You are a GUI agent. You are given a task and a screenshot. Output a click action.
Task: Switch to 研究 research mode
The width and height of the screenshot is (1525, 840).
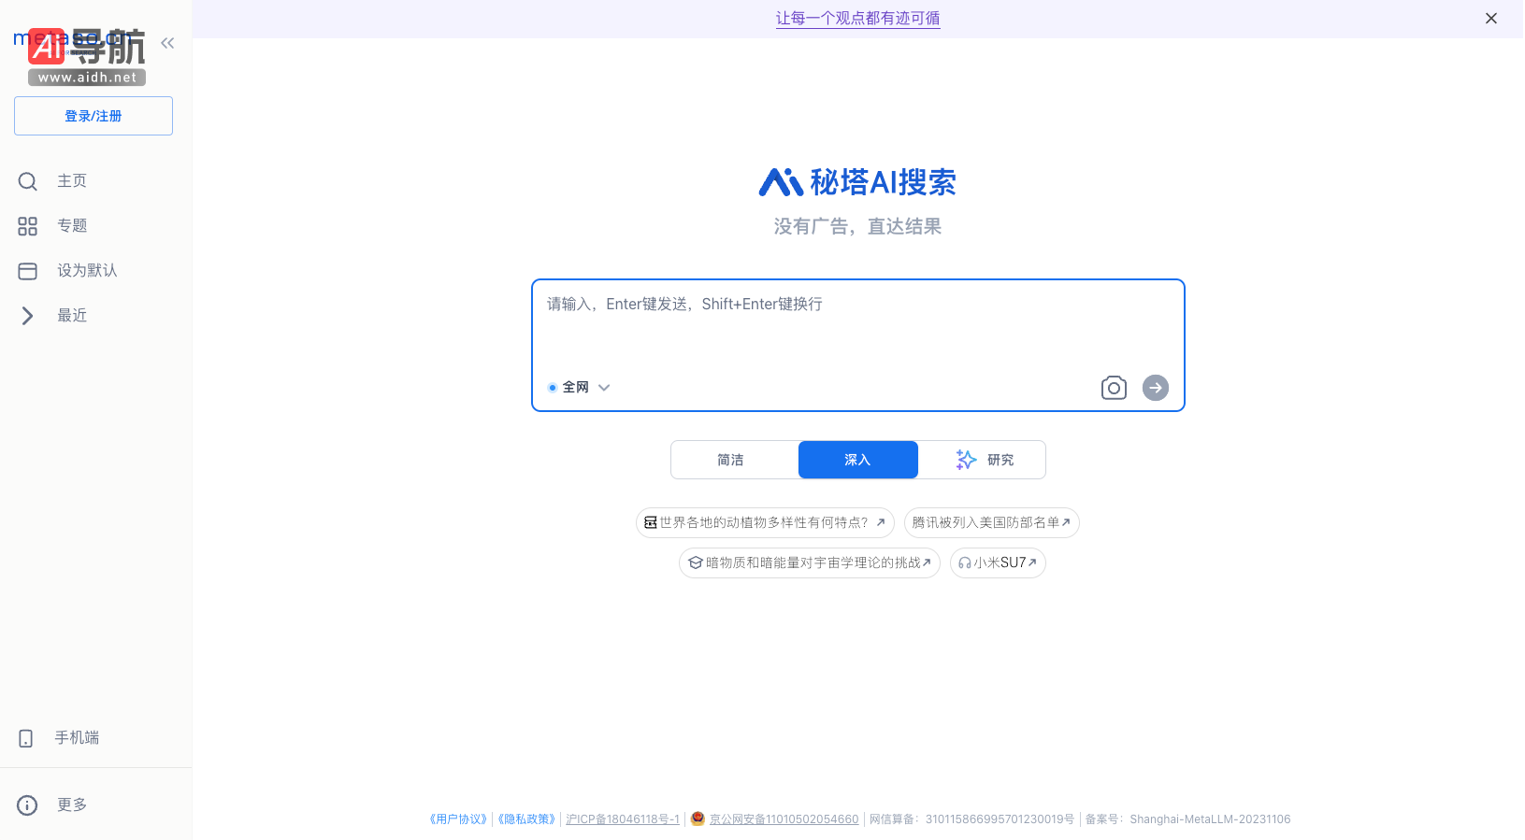point(983,460)
